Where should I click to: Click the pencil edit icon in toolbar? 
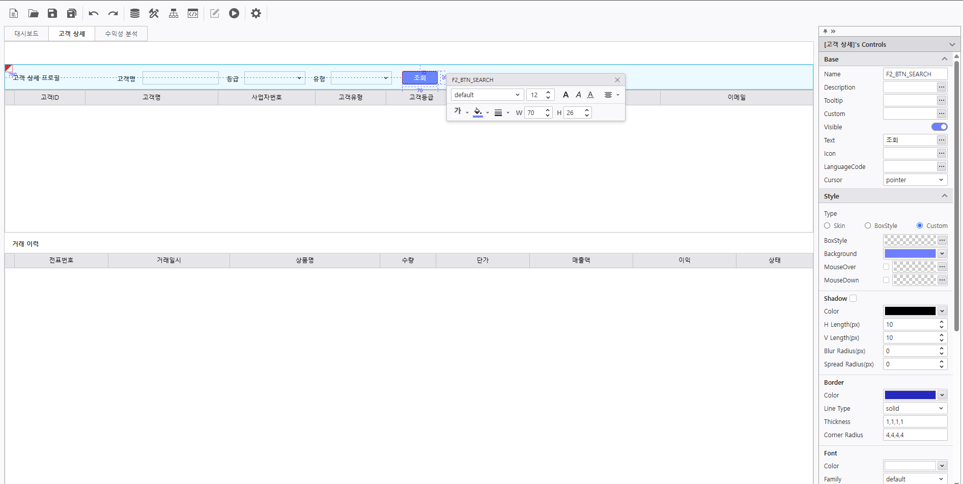[x=215, y=13]
